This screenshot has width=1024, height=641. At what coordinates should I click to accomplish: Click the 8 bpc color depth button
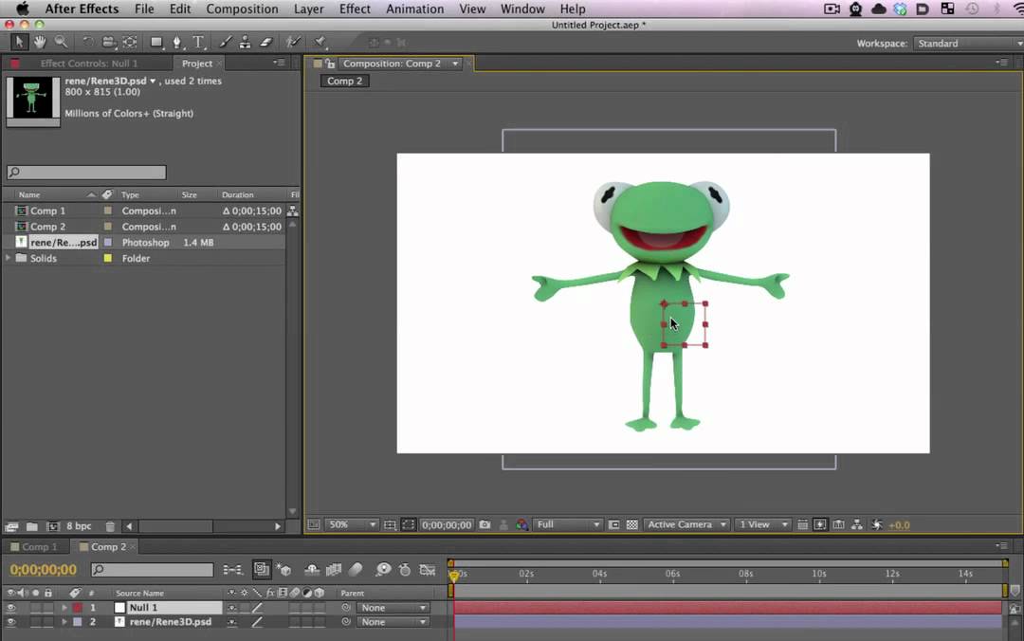(x=79, y=526)
